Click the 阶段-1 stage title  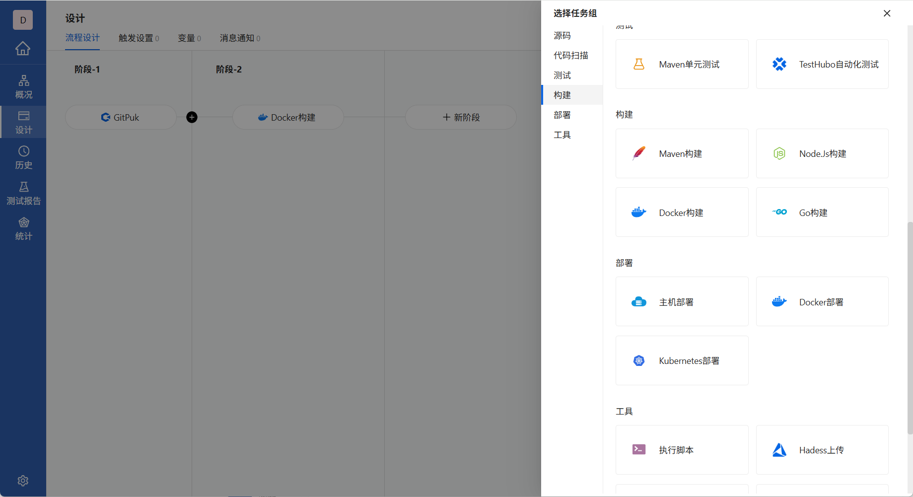(87, 70)
